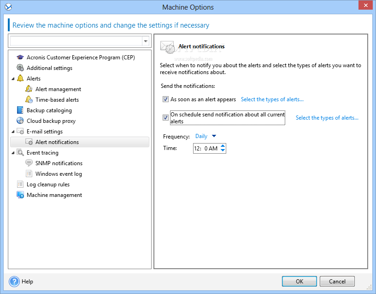
Task: Increase the time with the up arrow
Action: point(223,146)
